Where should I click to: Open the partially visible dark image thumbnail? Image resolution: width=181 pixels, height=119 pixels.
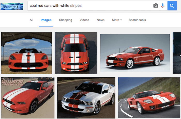[177, 53]
